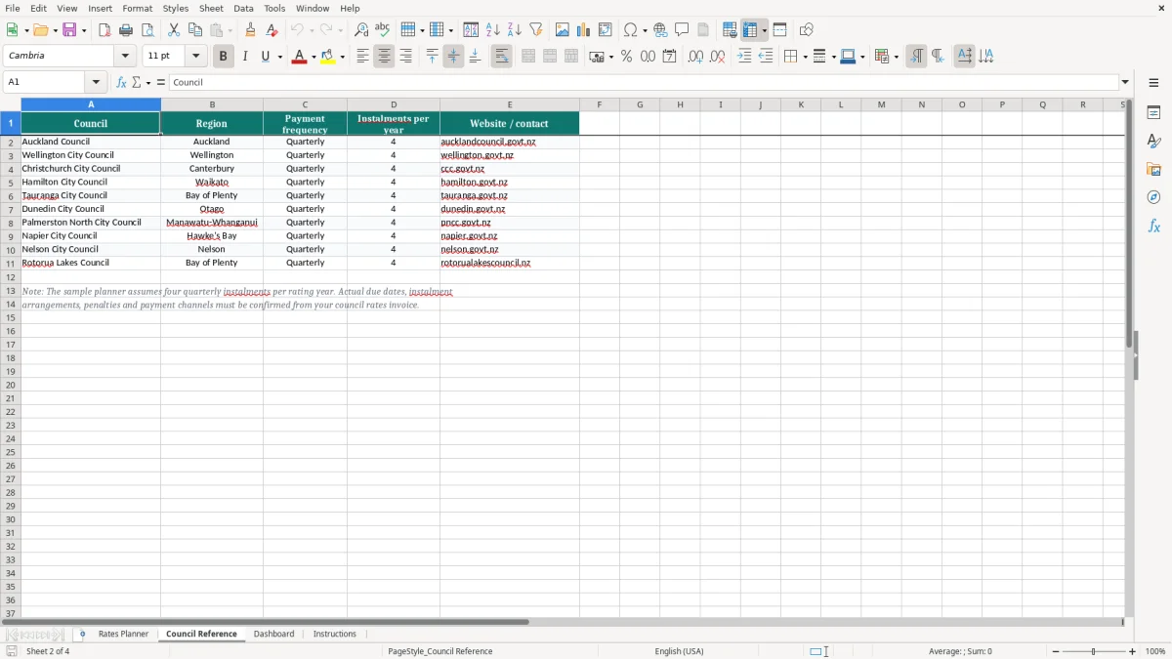
Task: Click the Increase Indent icon
Action: (x=744, y=57)
